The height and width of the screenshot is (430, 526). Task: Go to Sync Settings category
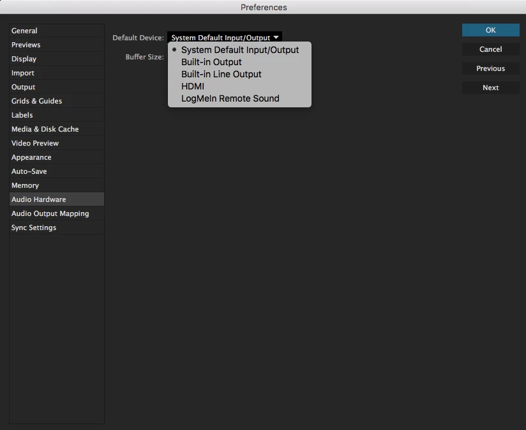pos(57,227)
